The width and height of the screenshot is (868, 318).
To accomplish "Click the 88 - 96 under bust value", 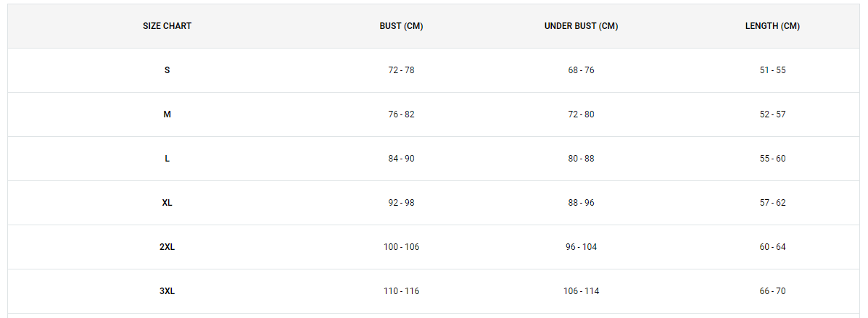I will point(582,203).
